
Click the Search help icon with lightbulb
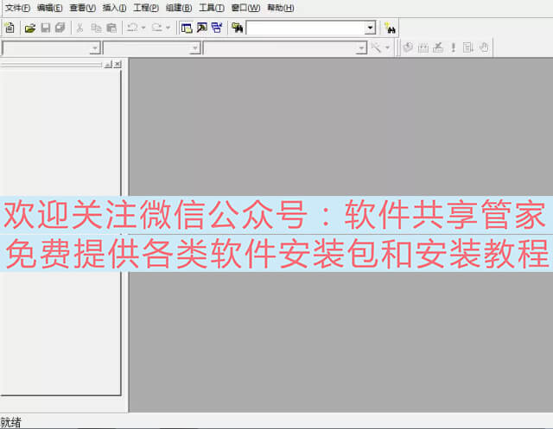390,28
